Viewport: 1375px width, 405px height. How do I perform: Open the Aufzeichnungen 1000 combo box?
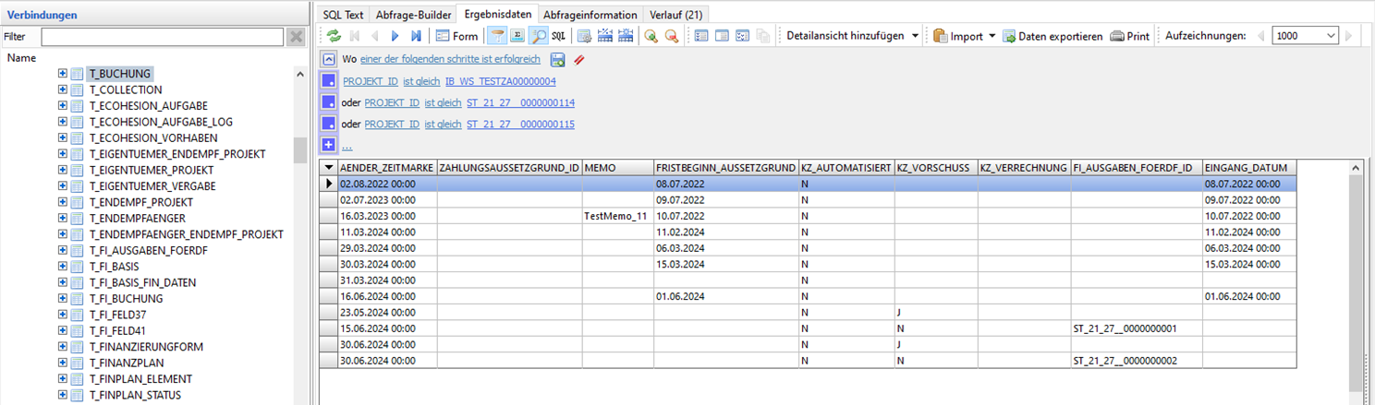[1305, 36]
